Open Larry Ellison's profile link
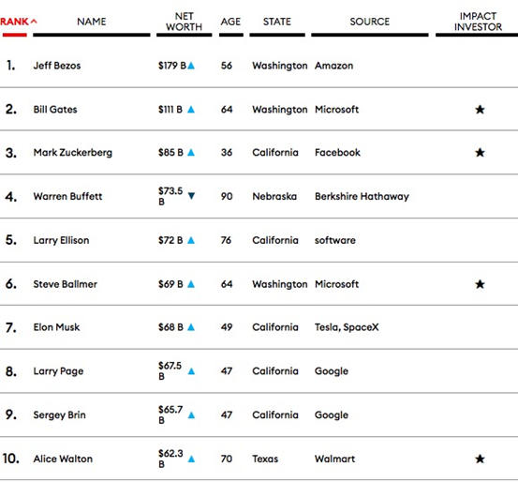The width and height of the screenshot is (518, 482). click(x=61, y=240)
